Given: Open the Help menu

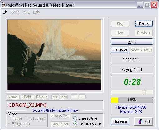Looking at the screenshot, I should click(36, 12).
